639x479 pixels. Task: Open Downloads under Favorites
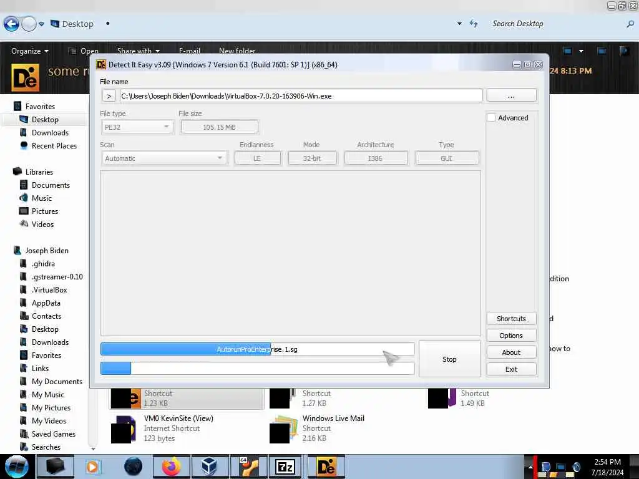point(50,132)
